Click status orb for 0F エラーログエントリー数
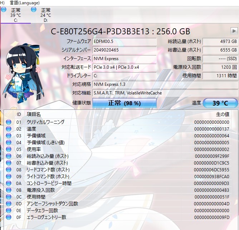 click(9, 217)
